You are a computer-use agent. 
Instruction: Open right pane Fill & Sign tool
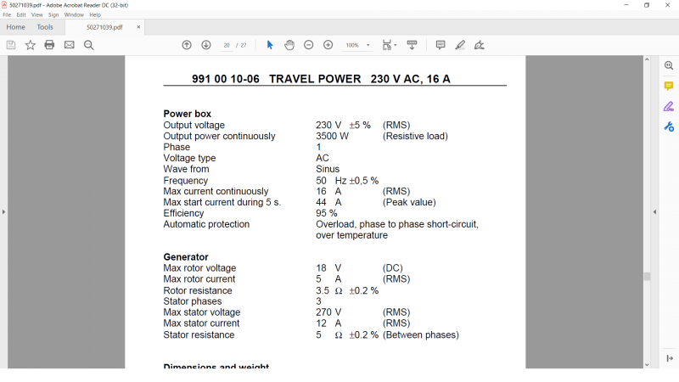pyautogui.click(x=669, y=107)
